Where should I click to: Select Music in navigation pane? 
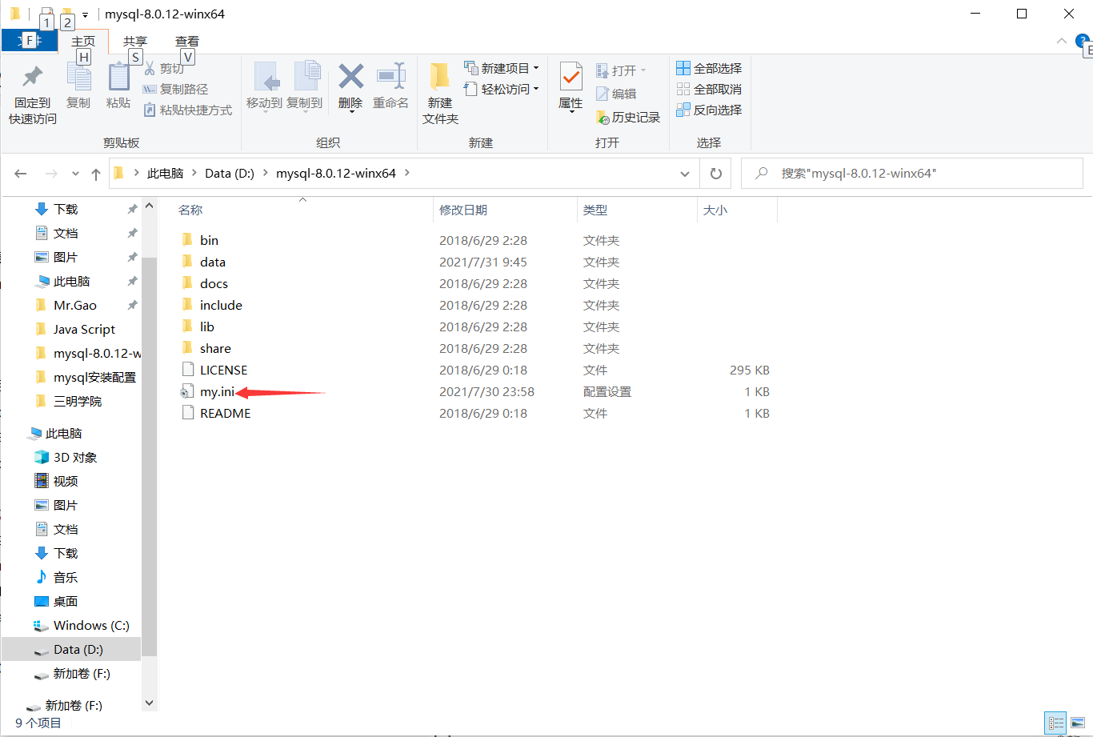point(66,577)
